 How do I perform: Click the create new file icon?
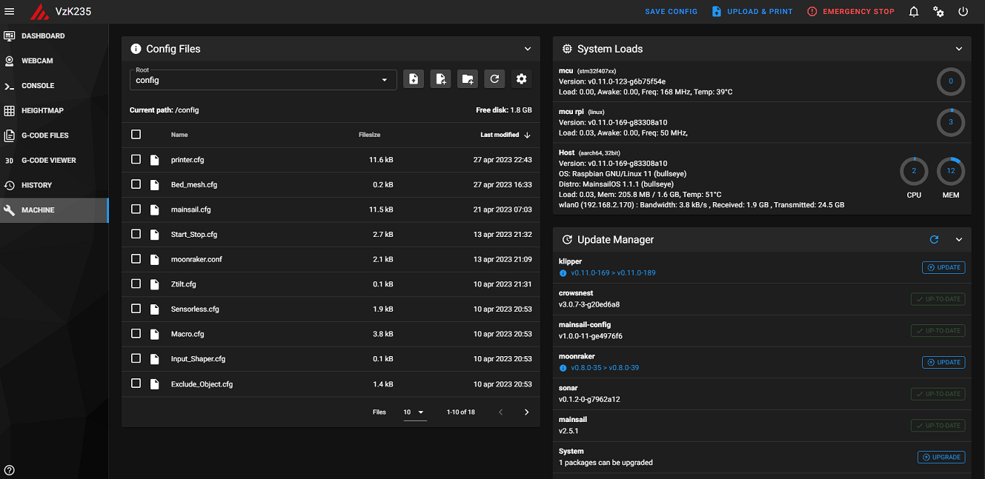[441, 79]
